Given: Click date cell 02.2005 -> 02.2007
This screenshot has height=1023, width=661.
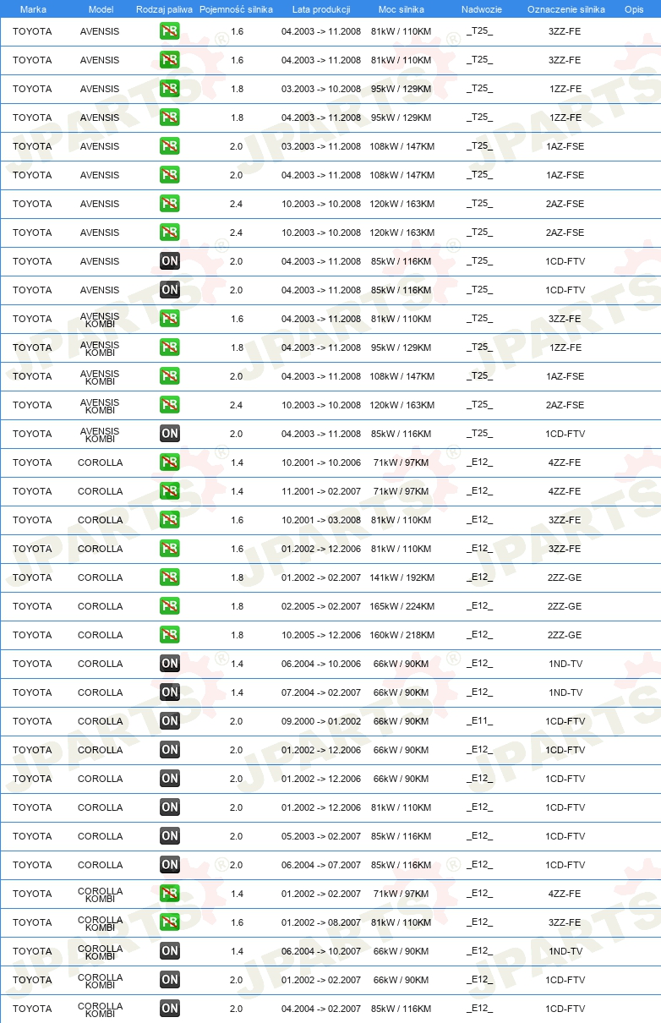Looking at the screenshot, I should 321,606.
